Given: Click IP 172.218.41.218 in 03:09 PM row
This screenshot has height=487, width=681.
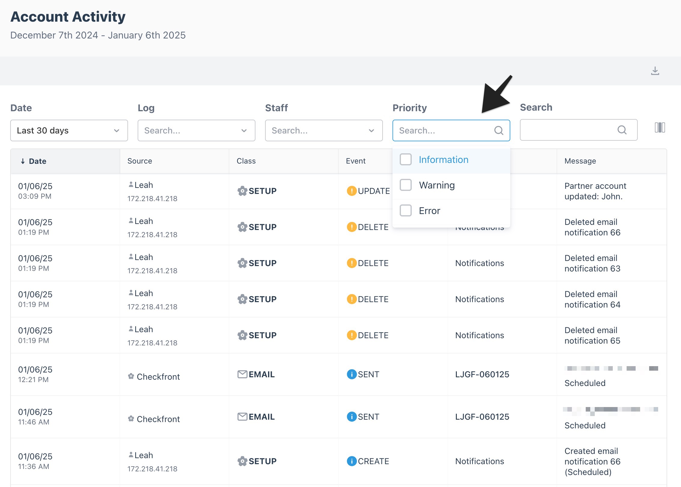Looking at the screenshot, I should click(x=152, y=198).
